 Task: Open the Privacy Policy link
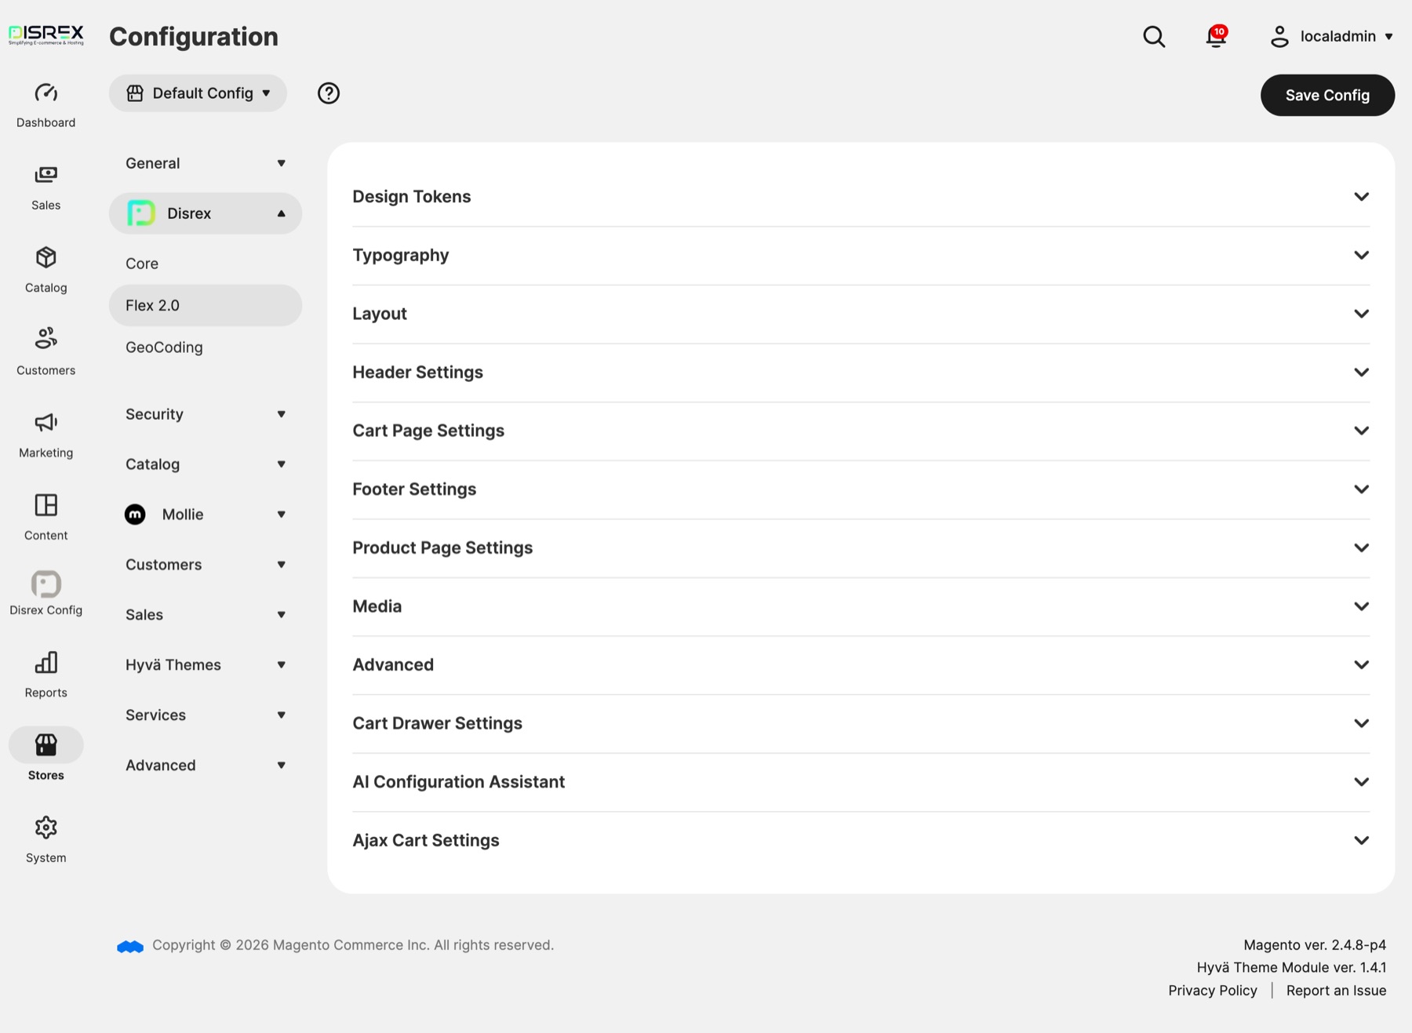click(1212, 991)
